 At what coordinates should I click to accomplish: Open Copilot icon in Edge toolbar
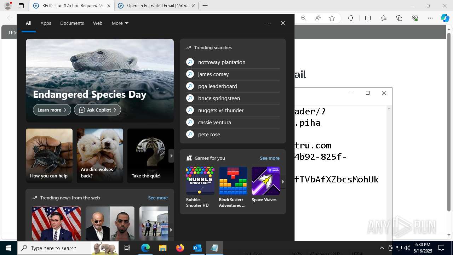click(445, 18)
